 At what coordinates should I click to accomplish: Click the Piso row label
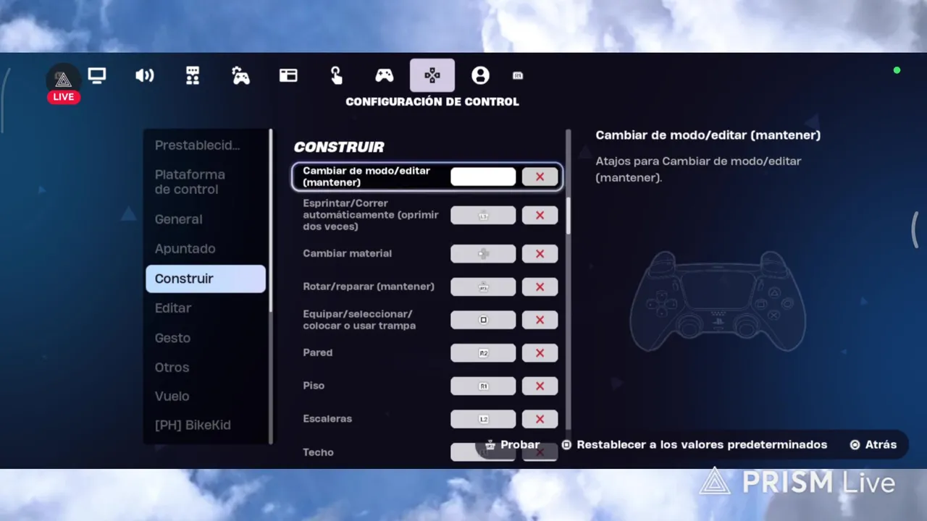click(x=314, y=386)
